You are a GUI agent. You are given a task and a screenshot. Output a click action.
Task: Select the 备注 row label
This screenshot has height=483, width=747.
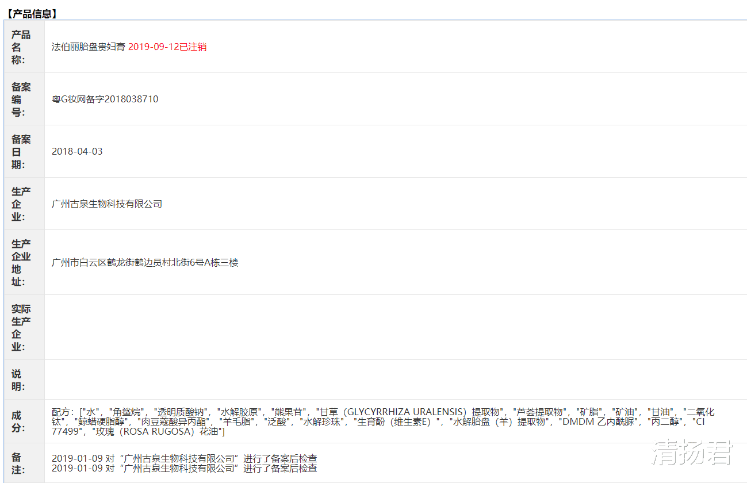pyautogui.click(x=18, y=463)
